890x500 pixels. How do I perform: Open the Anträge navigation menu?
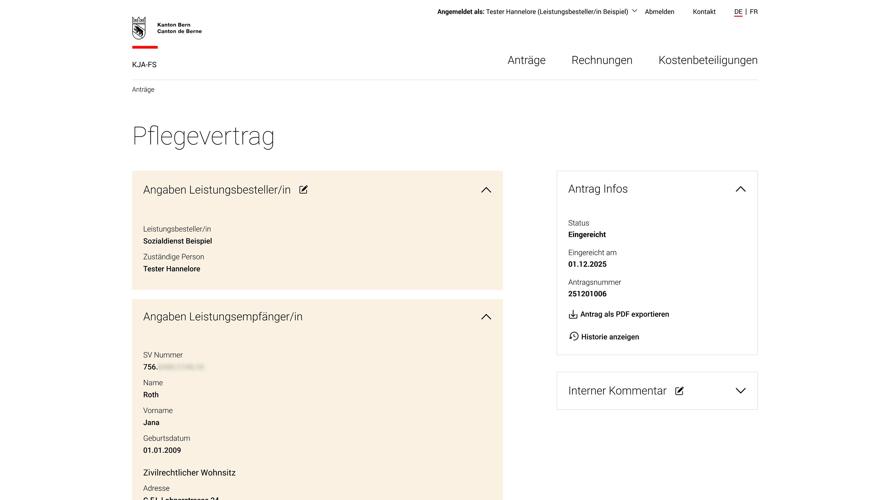point(526,60)
